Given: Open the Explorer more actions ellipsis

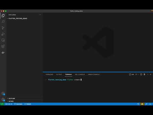Looking at the screenshot, I should pos(40,15).
